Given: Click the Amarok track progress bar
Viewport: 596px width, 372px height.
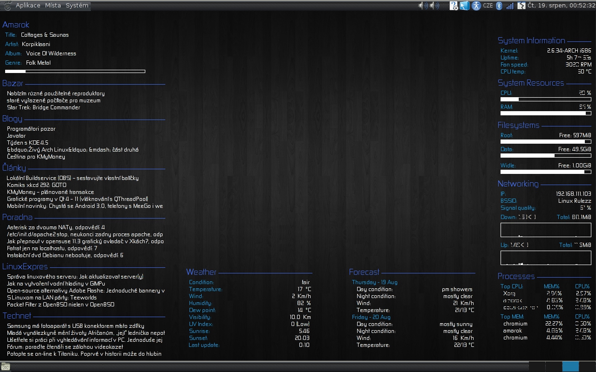Looking at the screenshot, I should point(75,71).
